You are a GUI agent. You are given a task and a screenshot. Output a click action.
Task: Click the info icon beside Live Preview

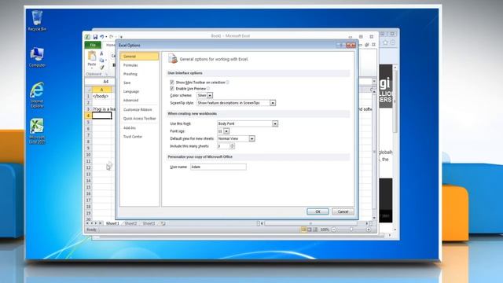pyautogui.click(x=208, y=88)
